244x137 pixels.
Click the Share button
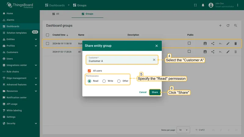tap(155, 92)
